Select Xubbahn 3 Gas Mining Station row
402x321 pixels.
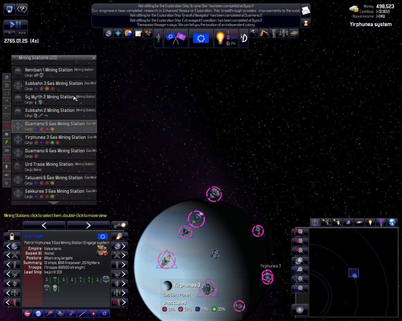pyautogui.click(x=54, y=86)
